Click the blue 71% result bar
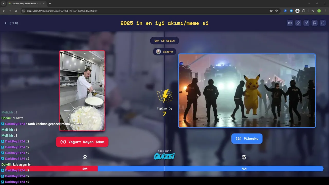329x185 pixels. click(211, 169)
